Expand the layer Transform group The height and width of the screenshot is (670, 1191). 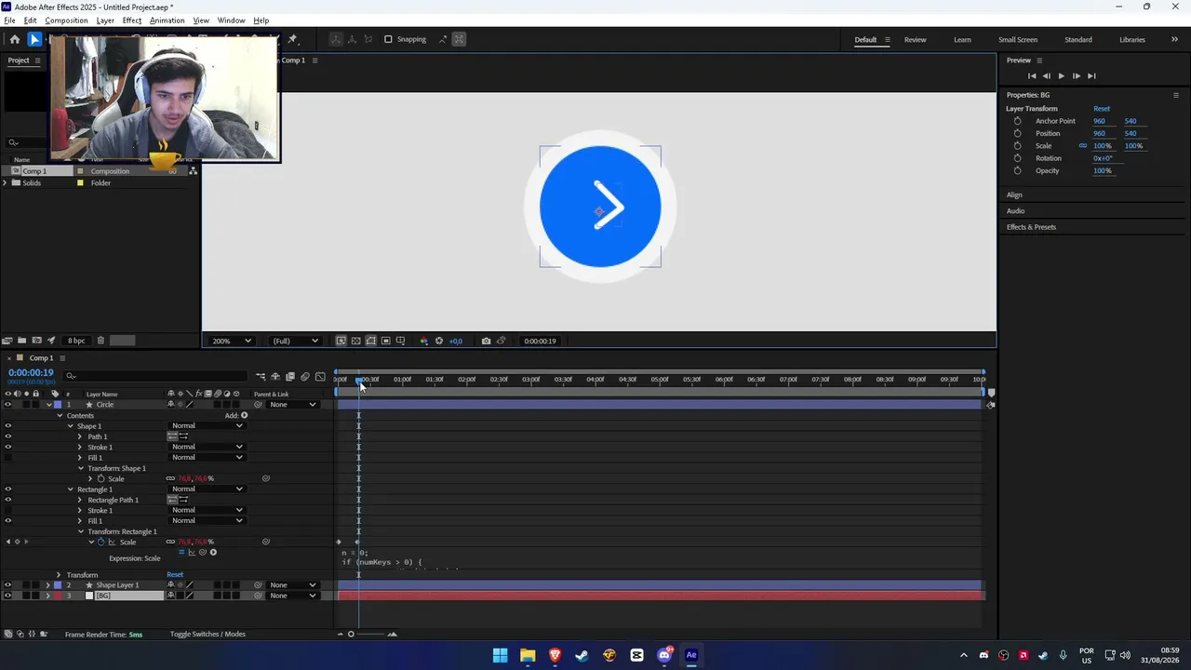59,575
